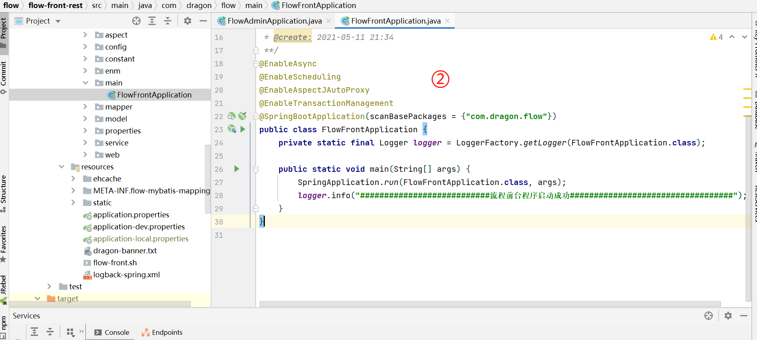This screenshot has width=757, height=340.
Task: Open the JRebel tool window tab
Action: (4, 290)
